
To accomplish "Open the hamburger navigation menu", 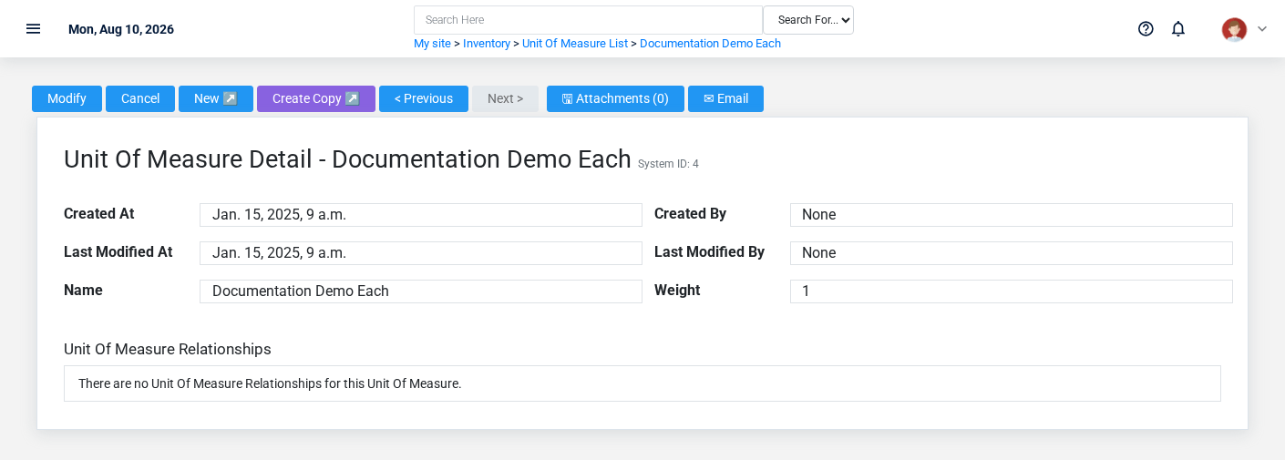I will pyautogui.click(x=34, y=28).
